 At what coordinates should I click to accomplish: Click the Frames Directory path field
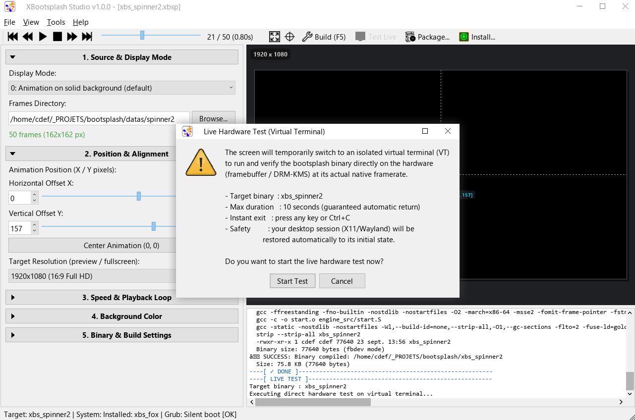tap(99, 119)
